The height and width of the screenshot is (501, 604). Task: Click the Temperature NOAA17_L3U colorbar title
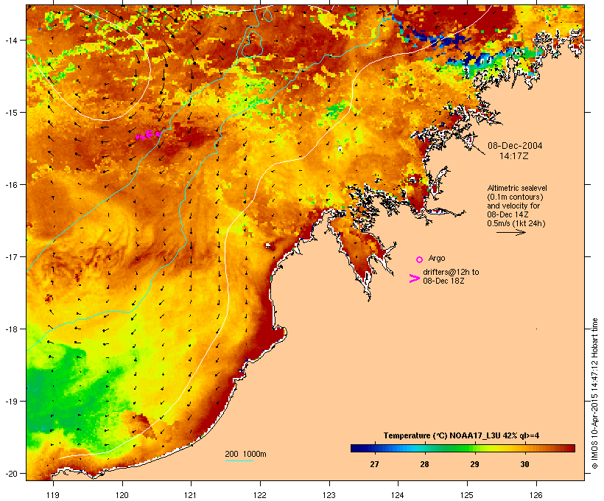(x=461, y=435)
